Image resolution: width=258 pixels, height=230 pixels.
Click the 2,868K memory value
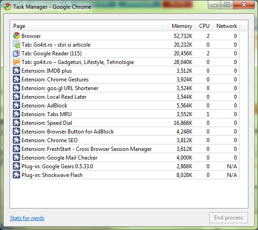pos(184,166)
